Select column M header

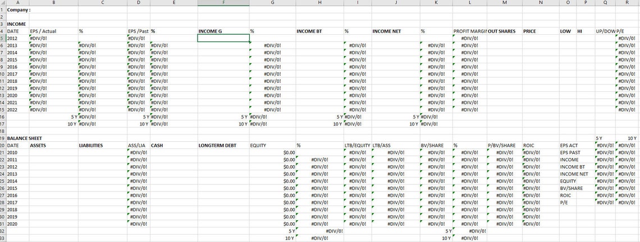[504, 3]
